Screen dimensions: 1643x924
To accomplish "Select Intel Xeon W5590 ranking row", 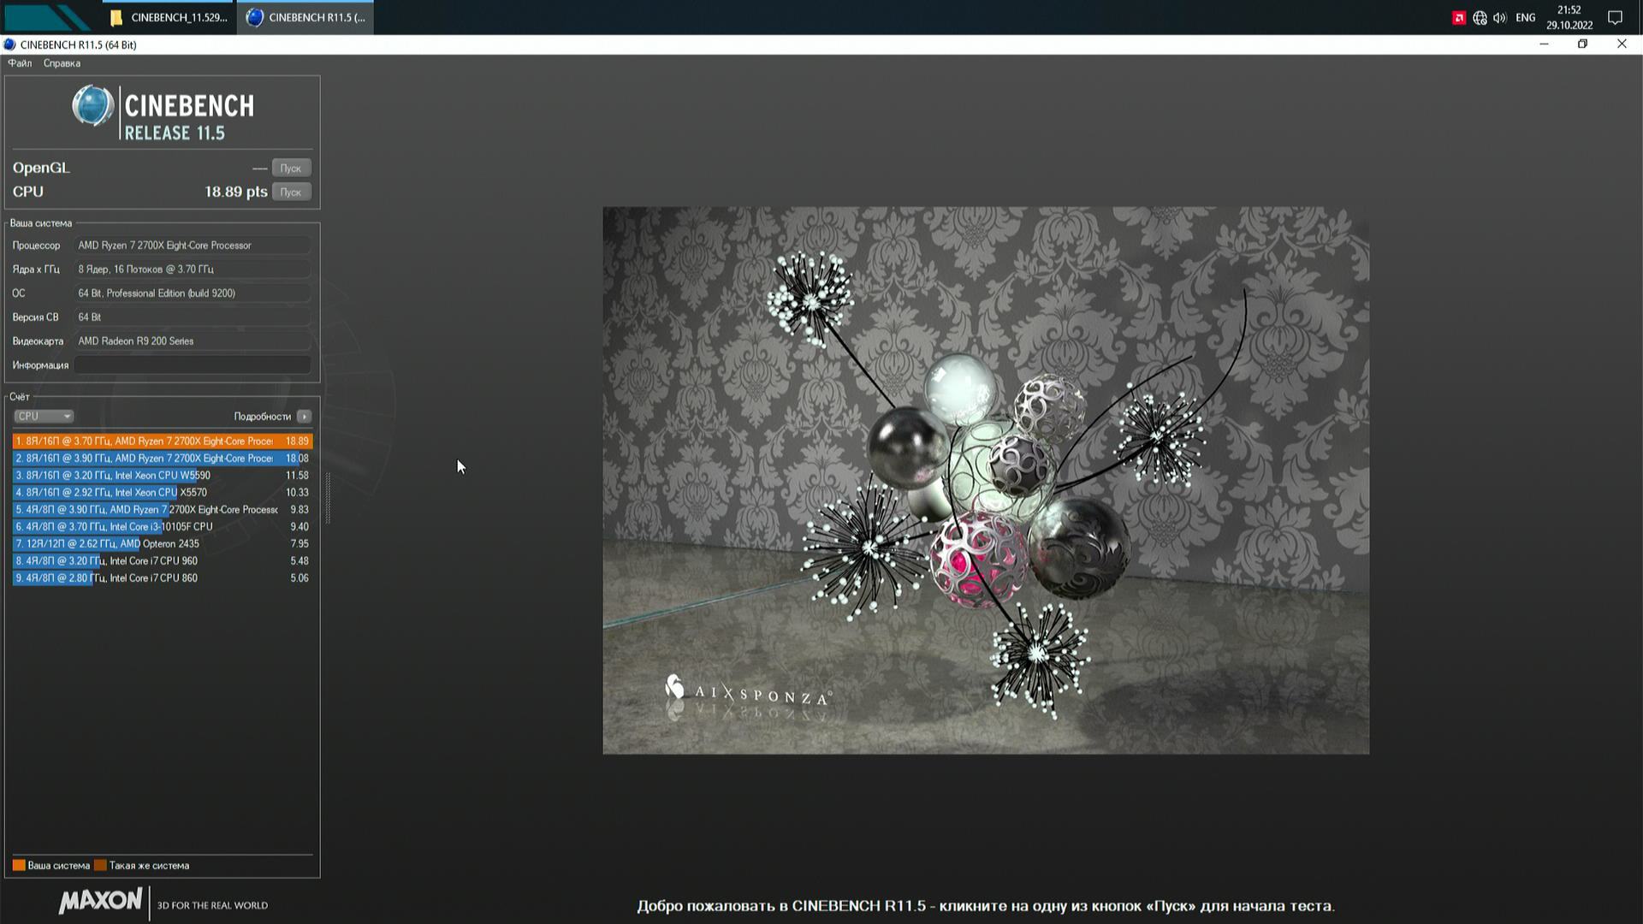I will coord(162,476).
